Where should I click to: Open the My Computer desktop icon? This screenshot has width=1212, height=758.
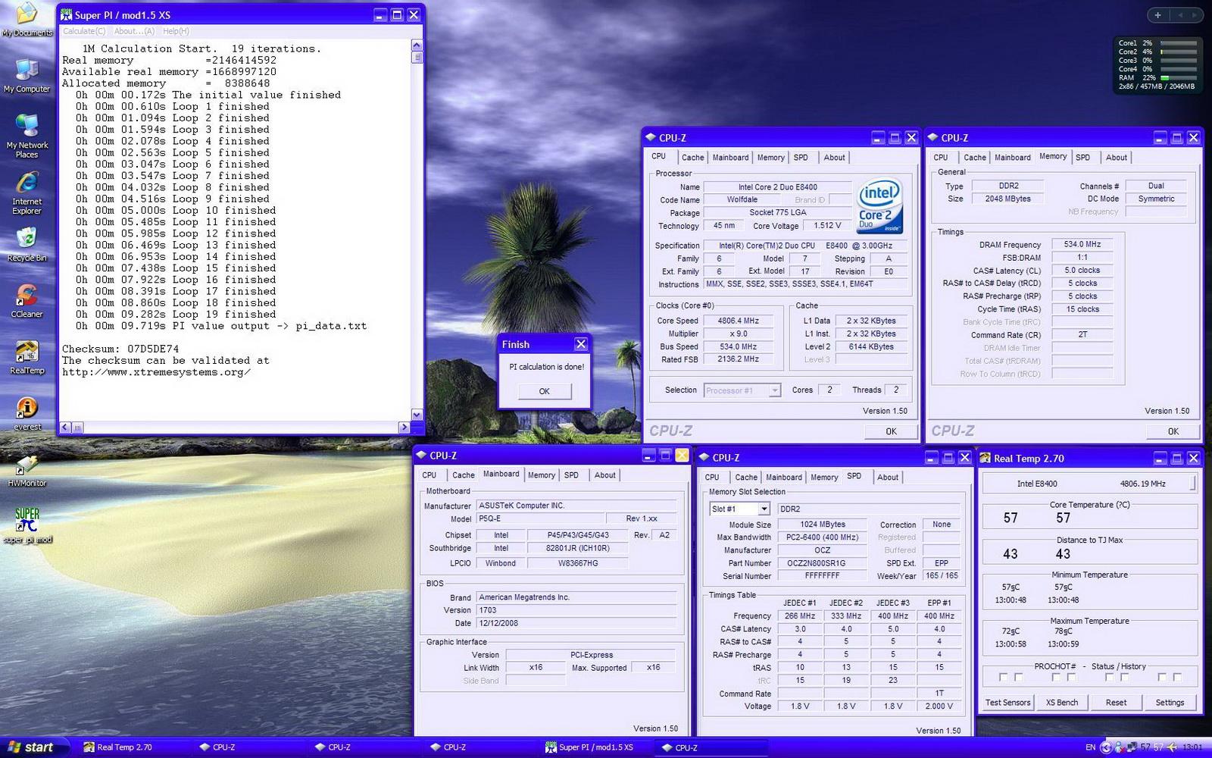click(27, 76)
